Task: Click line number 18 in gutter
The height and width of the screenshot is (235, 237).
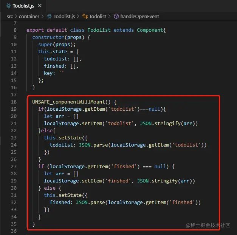Action: point(14,102)
